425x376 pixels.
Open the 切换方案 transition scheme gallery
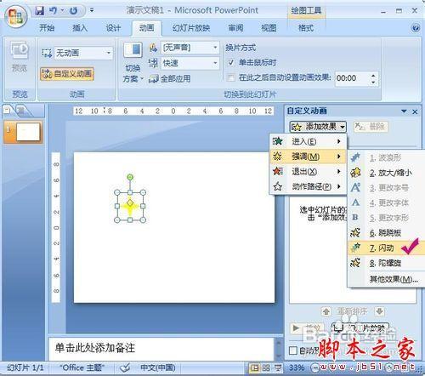[133, 63]
